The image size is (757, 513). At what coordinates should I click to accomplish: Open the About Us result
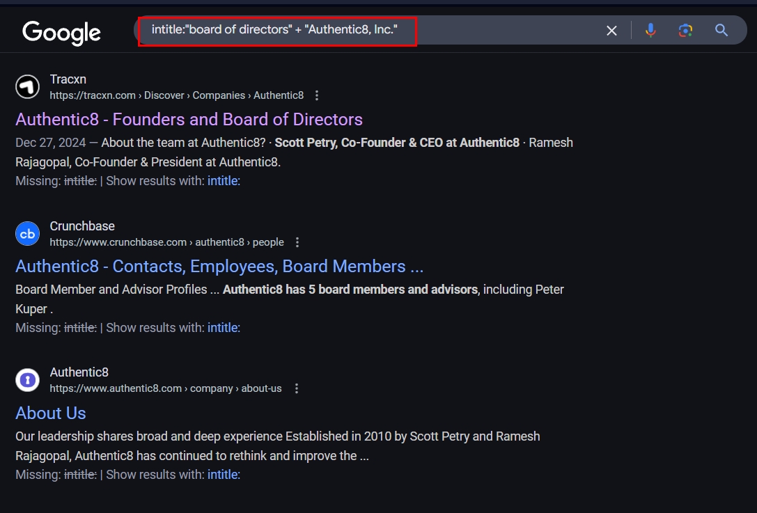51,413
